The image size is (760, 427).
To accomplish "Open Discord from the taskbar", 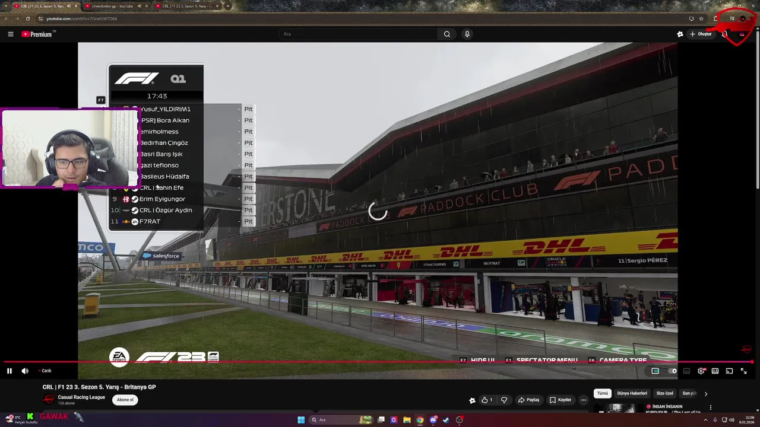I will [x=433, y=420].
